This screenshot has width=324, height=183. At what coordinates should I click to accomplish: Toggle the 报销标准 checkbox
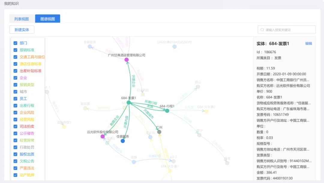coord(15,50)
